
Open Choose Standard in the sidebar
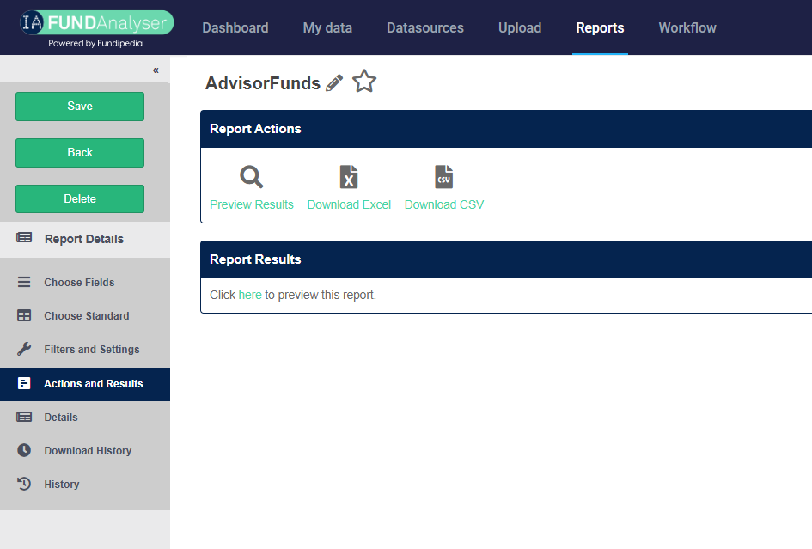click(86, 315)
